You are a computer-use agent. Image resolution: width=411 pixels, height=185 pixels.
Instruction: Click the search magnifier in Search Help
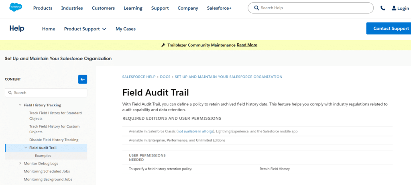point(256,8)
